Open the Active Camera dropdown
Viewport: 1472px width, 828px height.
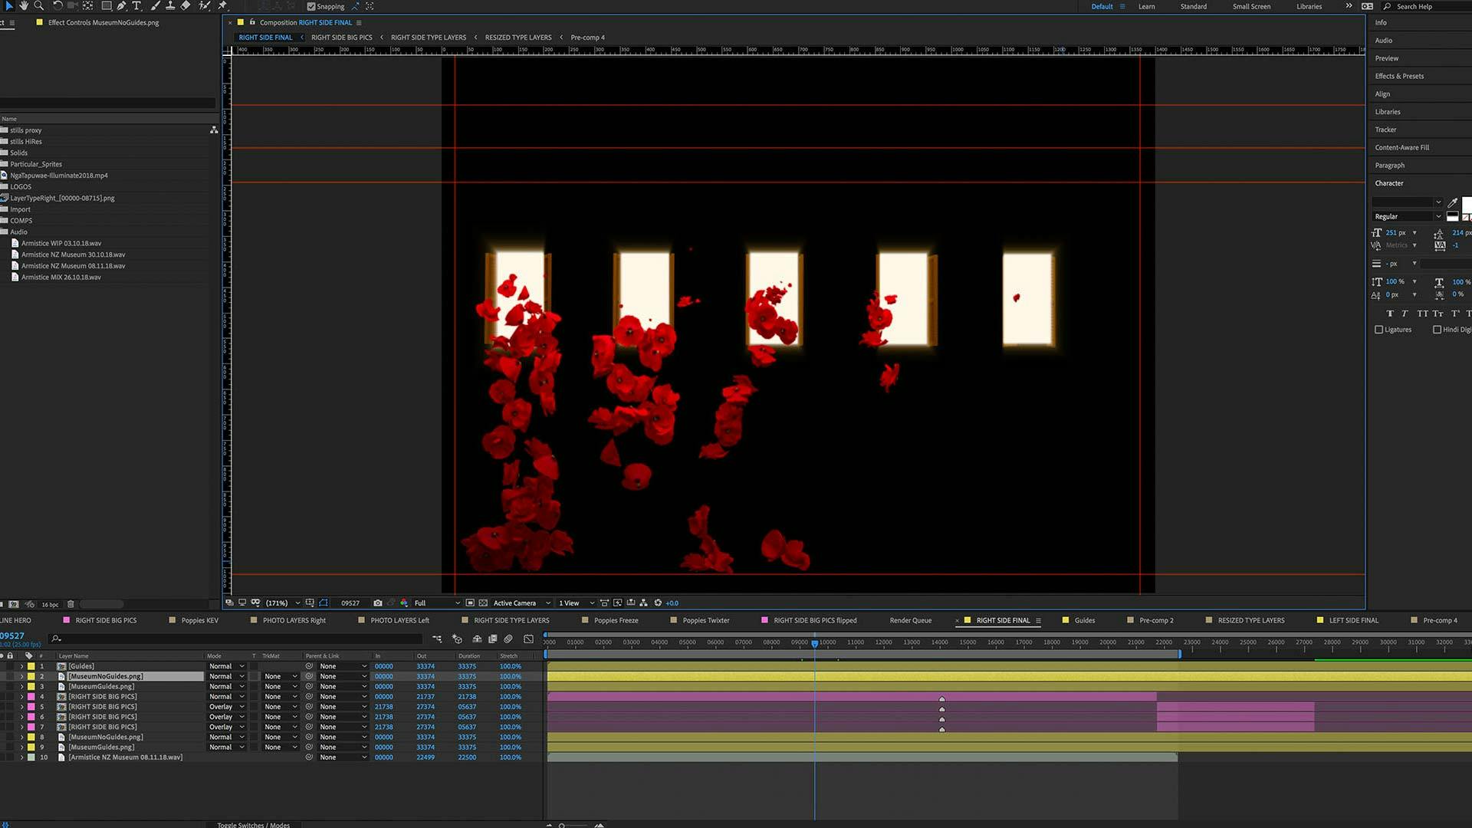click(521, 603)
